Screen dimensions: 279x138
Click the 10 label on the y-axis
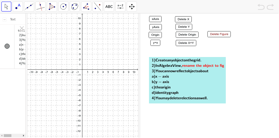pos(79,18)
